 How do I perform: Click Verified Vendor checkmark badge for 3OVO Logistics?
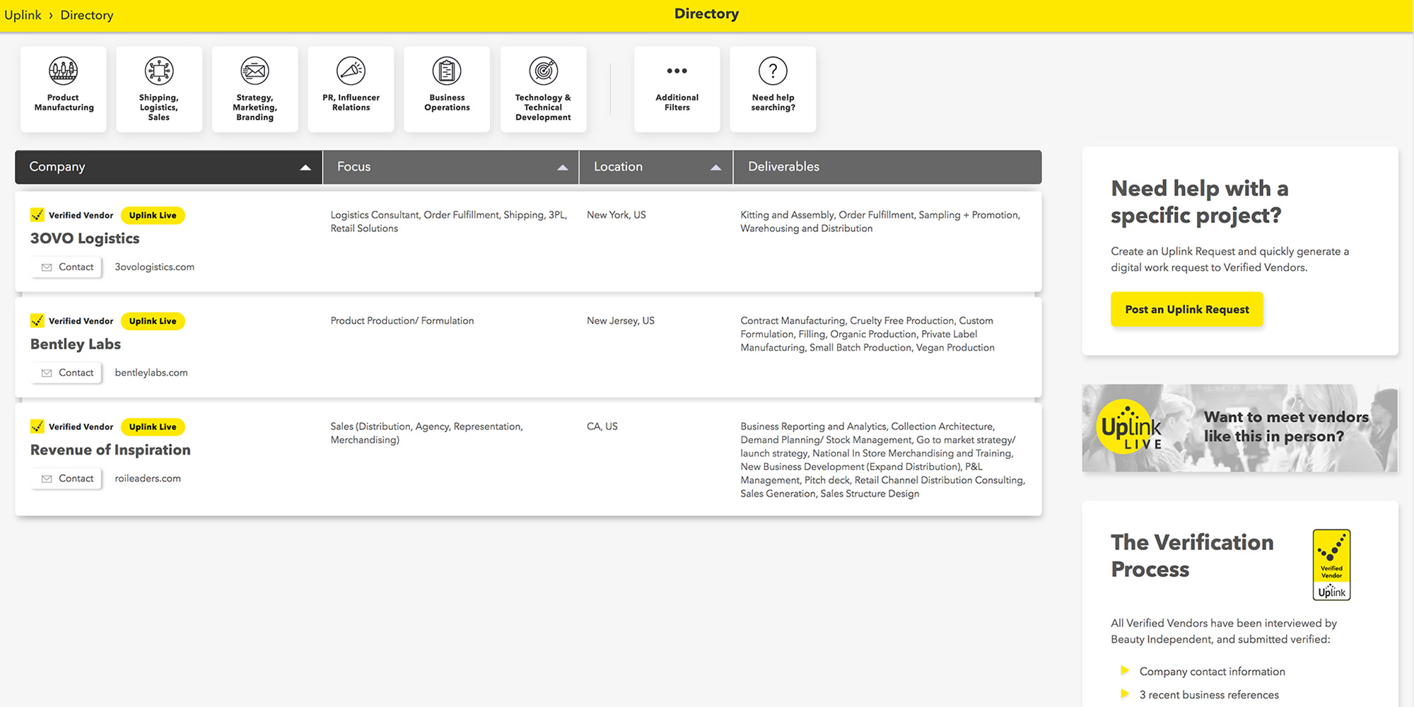click(37, 215)
